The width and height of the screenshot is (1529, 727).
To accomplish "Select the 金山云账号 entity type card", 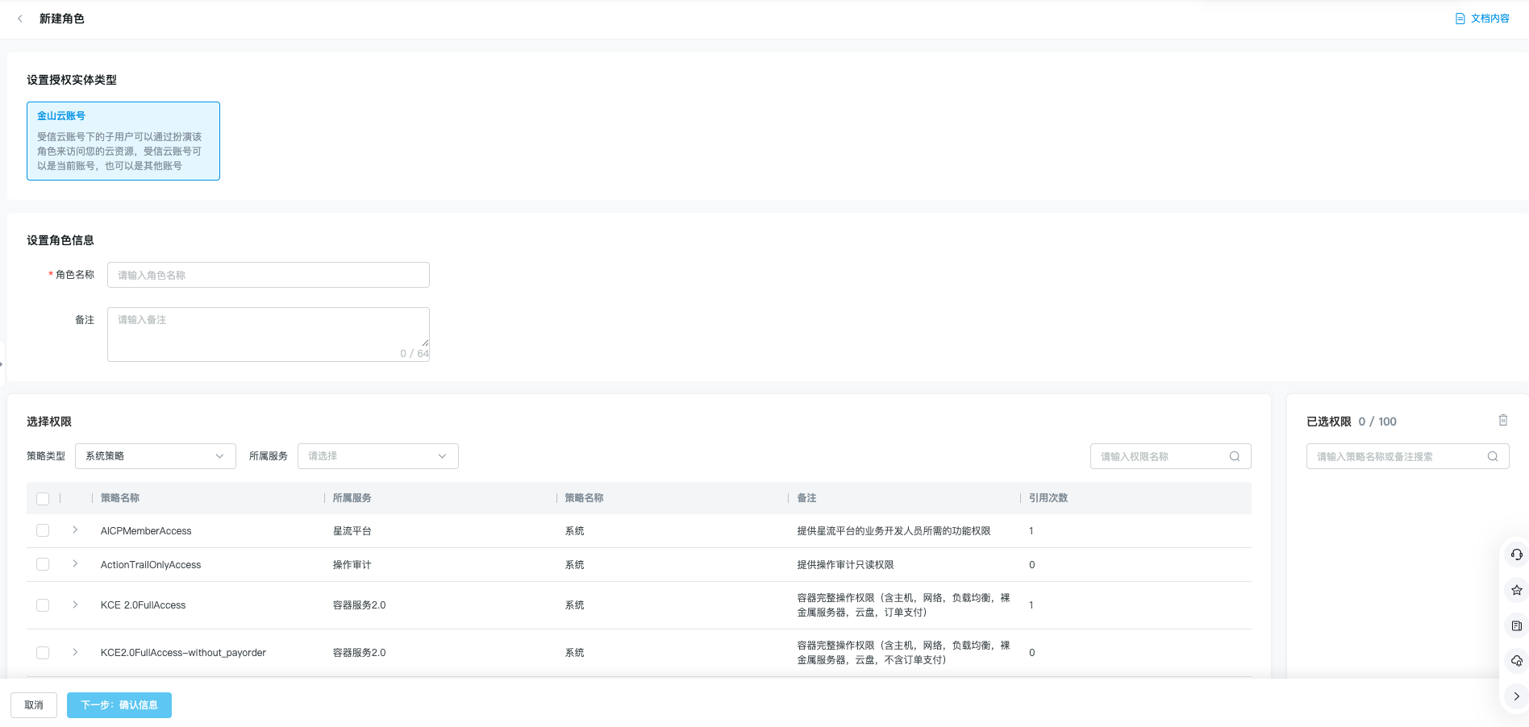I will 123,141.
